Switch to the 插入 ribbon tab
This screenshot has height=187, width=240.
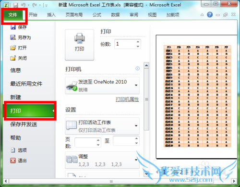coord(51,15)
